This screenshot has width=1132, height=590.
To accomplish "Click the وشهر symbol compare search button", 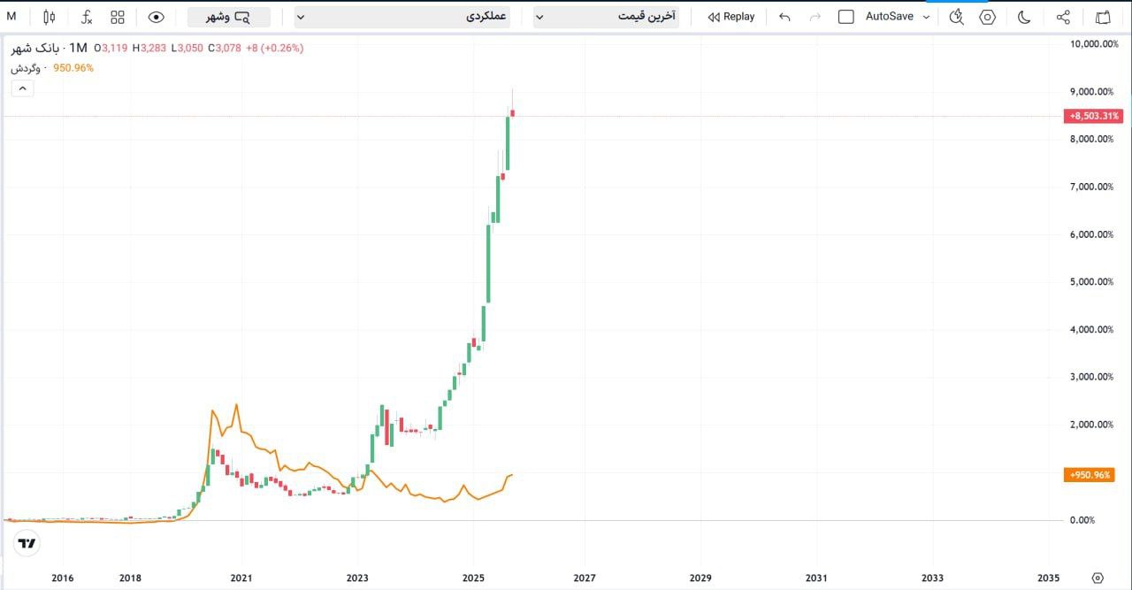I will pos(229,17).
